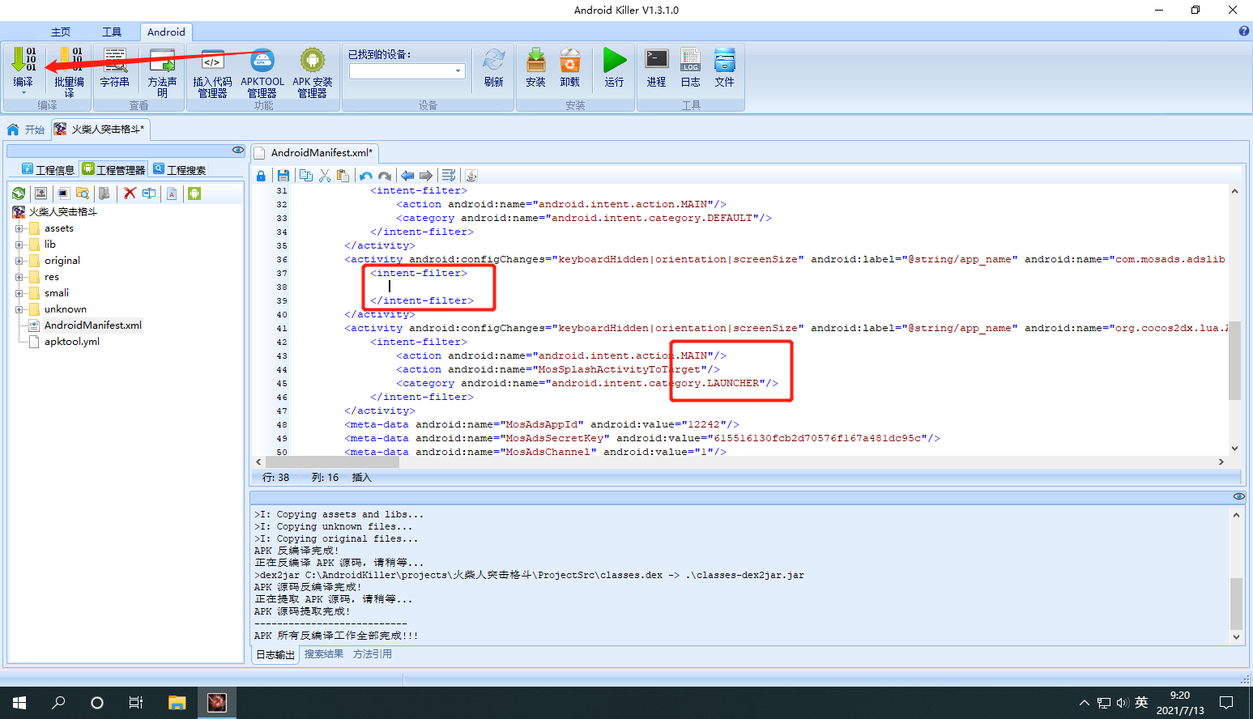Click the save icon in editor toolbar
1253x719 pixels.
point(283,176)
